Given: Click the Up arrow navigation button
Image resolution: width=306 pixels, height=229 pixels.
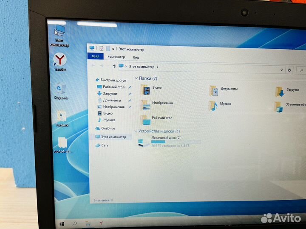Looking at the screenshot, I should (114, 66).
